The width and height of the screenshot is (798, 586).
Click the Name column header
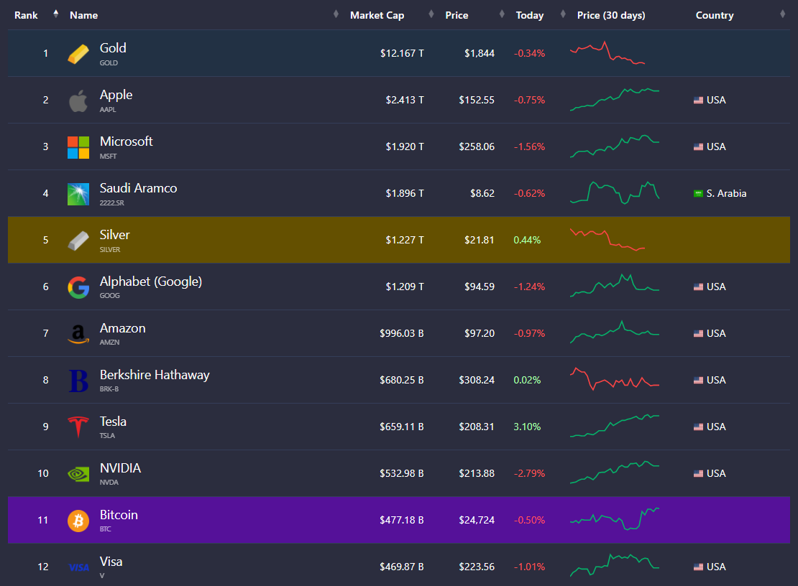pos(84,15)
